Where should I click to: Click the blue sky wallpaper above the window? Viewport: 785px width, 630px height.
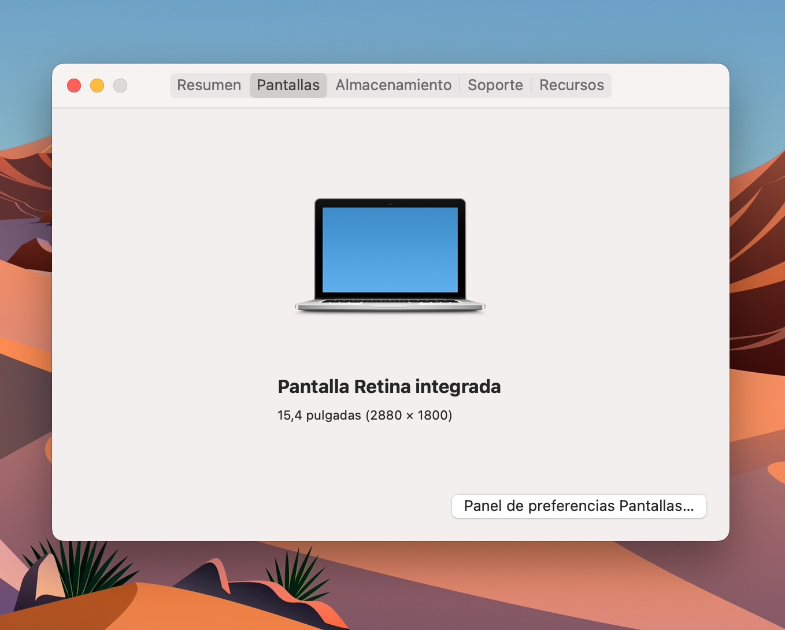[393, 29]
